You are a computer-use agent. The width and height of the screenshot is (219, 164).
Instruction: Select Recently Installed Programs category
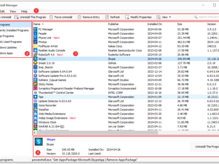tap(16, 30)
